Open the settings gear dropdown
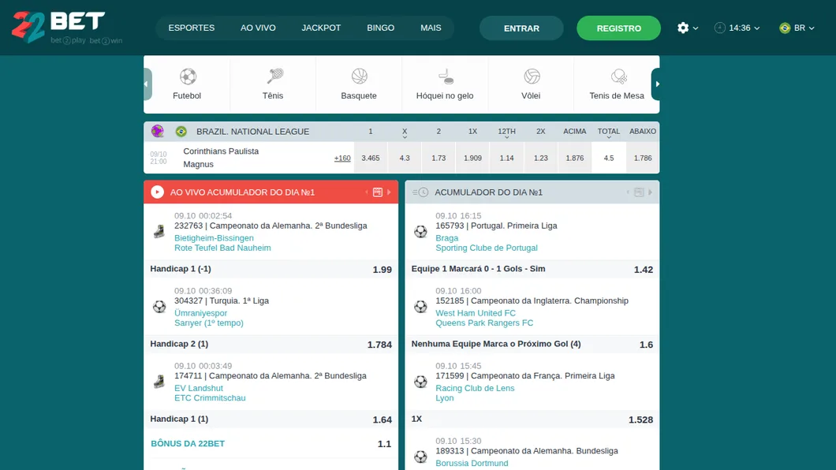The width and height of the screenshot is (836, 470). (x=687, y=28)
